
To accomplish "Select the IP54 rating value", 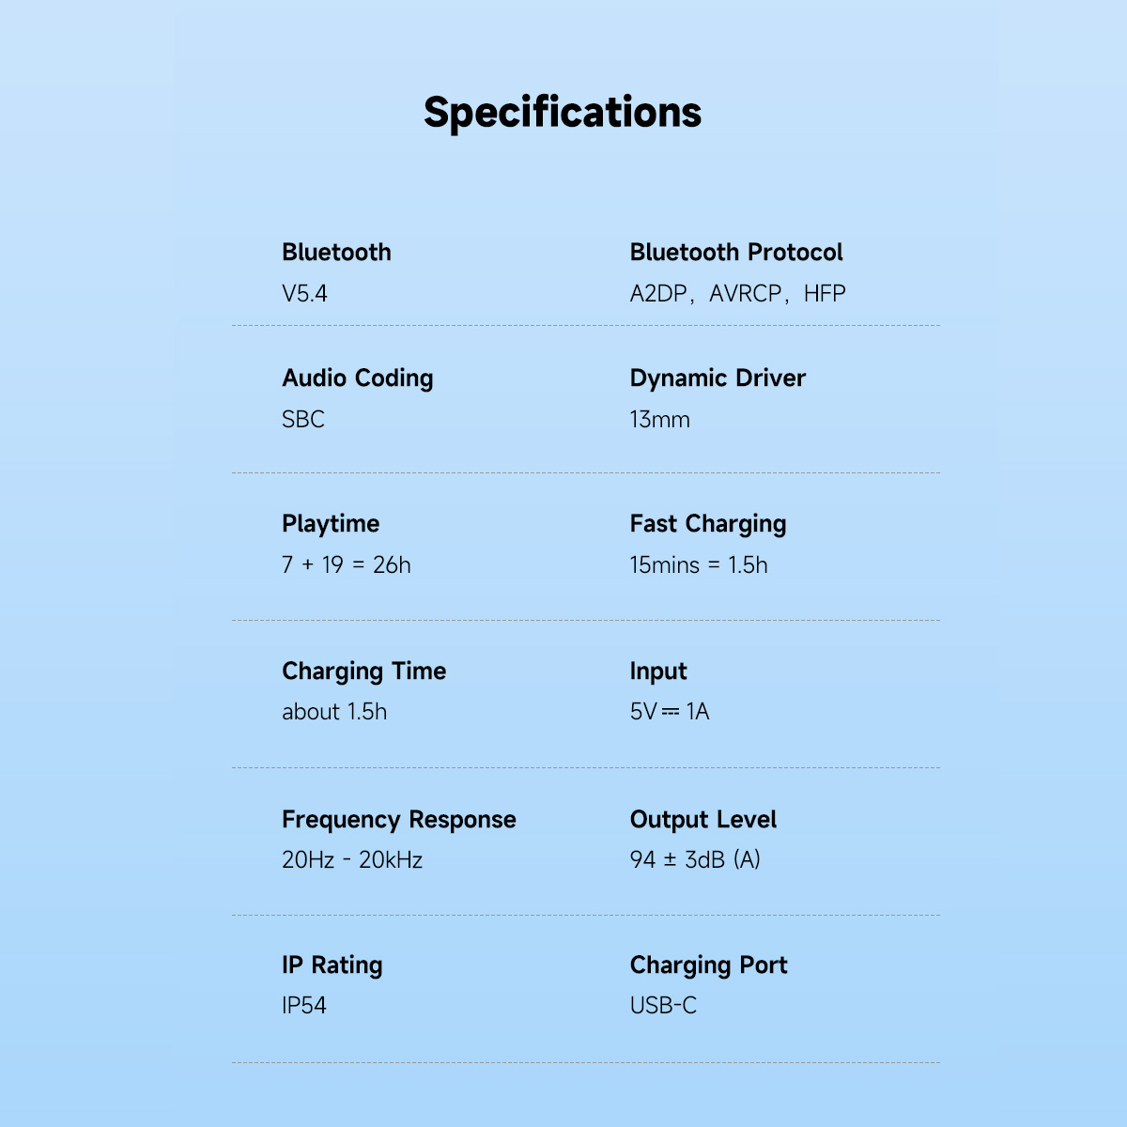I will 303,1006.
